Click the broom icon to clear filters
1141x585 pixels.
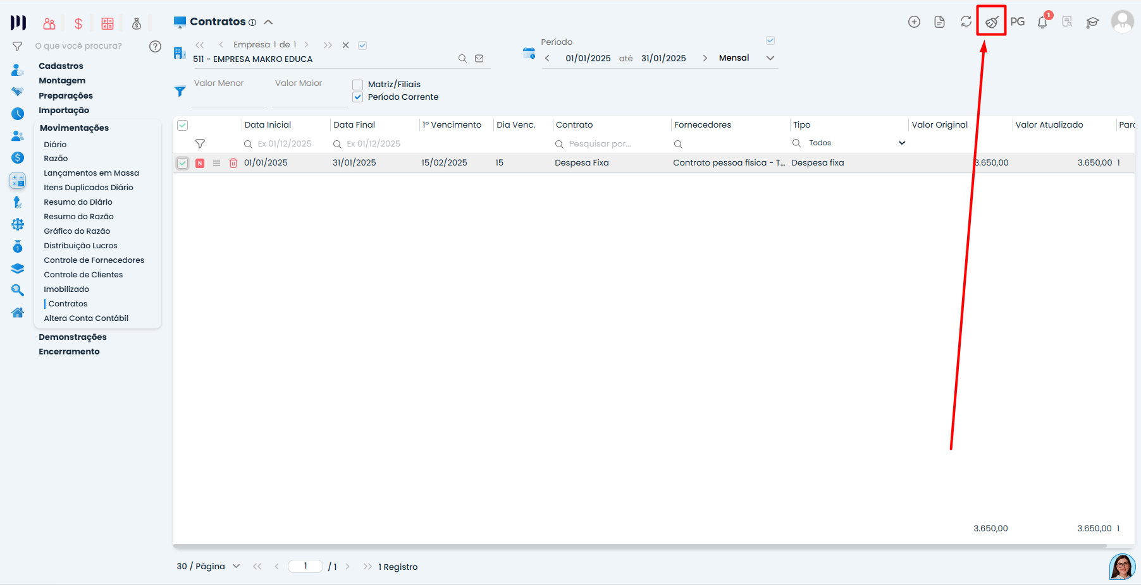coord(991,21)
